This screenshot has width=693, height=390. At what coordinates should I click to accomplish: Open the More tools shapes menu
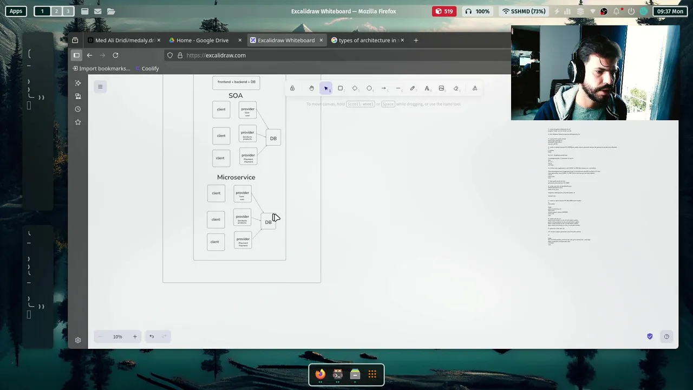tap(475, 88)
